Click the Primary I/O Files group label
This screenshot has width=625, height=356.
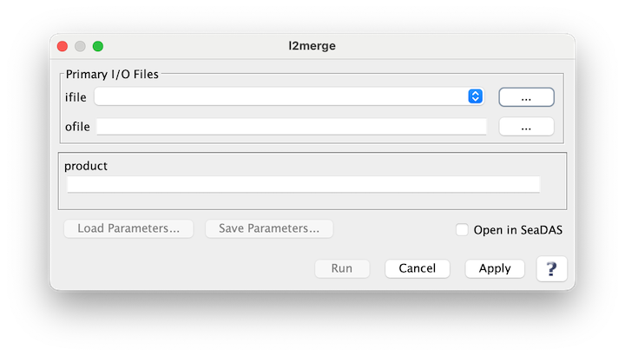tap(112, 74)
